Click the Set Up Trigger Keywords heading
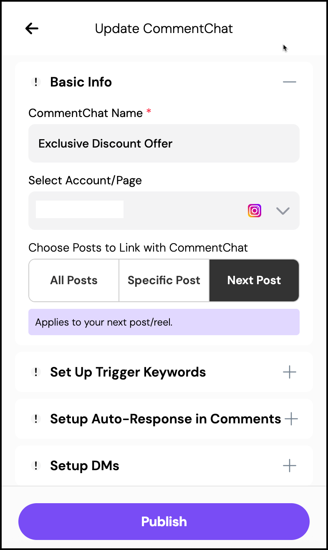Screen dimensions: 328x550 pyautogui.click(x=128, y=372)
